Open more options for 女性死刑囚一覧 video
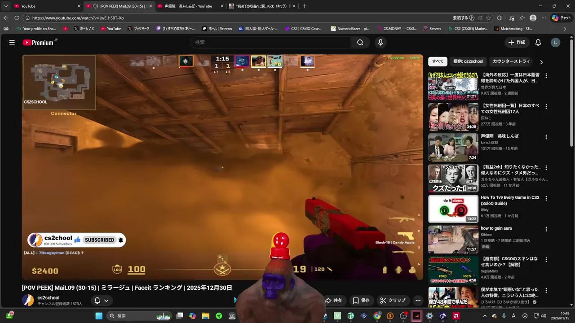 [x=546, y=107]
